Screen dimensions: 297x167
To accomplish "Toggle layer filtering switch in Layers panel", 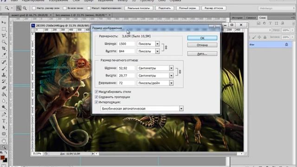I will tap(294, 23).
